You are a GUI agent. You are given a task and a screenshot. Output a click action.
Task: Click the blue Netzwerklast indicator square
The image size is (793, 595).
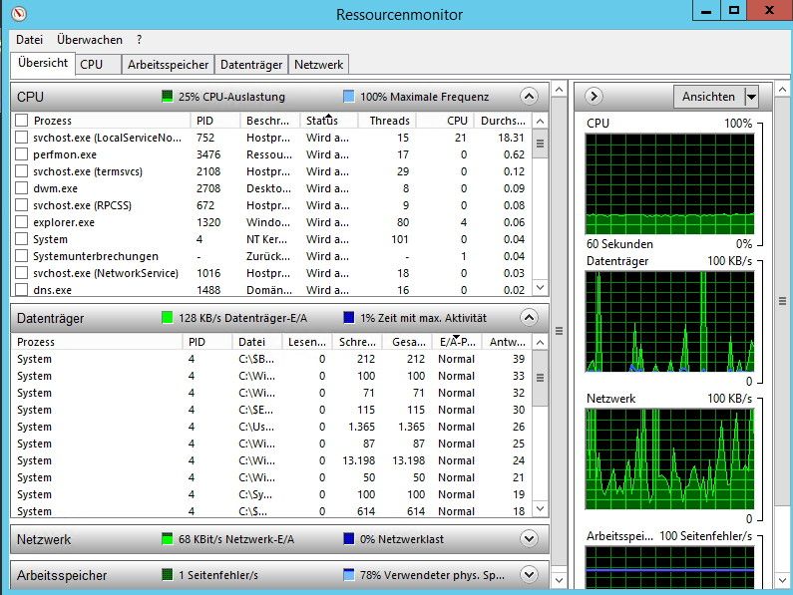click(348, 538)
